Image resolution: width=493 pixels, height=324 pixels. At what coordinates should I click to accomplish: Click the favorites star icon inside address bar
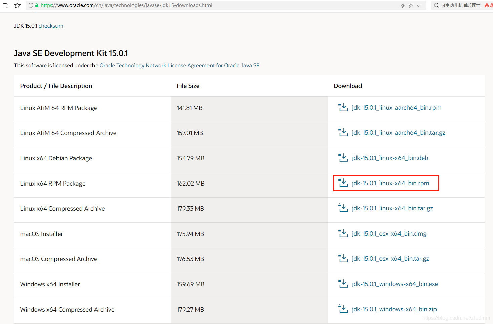pyautogui.click(x=411, y=6)
